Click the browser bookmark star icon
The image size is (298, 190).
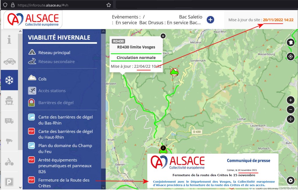(109, 5)
